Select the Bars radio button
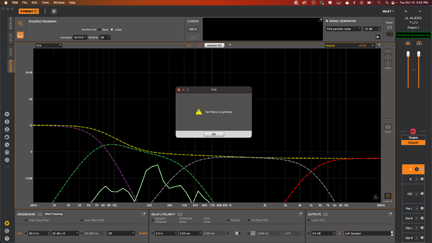The image size is (432, 243). coord(99,30)
